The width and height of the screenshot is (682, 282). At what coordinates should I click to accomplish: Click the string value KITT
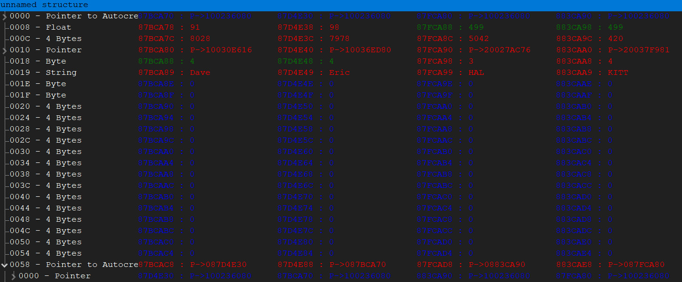coord(618,73)
